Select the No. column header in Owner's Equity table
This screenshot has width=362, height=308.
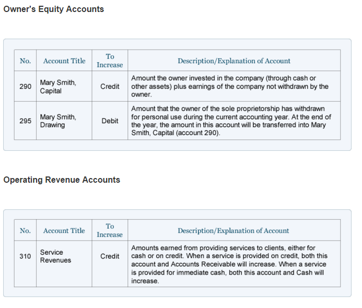[x=25, y=61]
